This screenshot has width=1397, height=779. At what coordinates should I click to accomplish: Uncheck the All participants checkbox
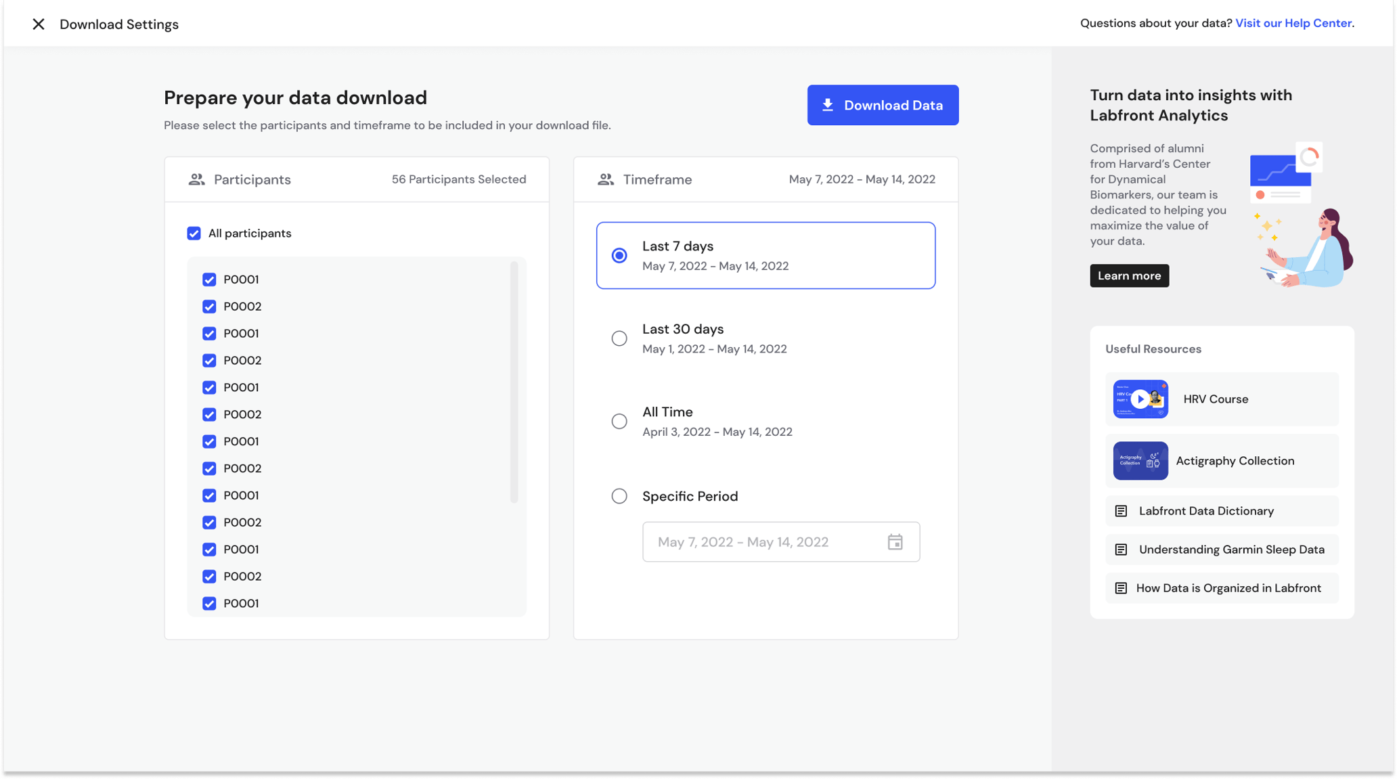(194, 233)
